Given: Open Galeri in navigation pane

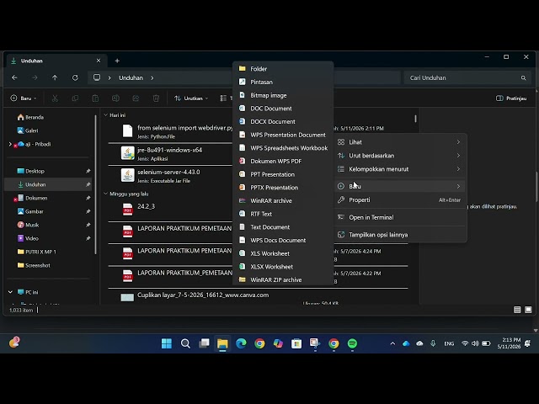Looking at the screenshot, I should [x=28, y=131].
